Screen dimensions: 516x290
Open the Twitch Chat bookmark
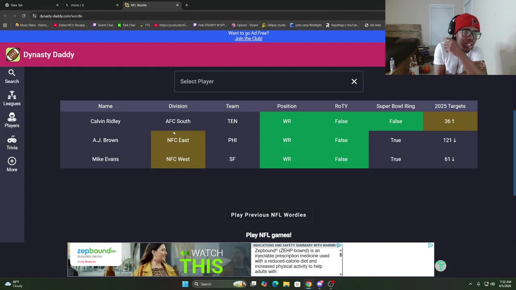tap(103, 25)
